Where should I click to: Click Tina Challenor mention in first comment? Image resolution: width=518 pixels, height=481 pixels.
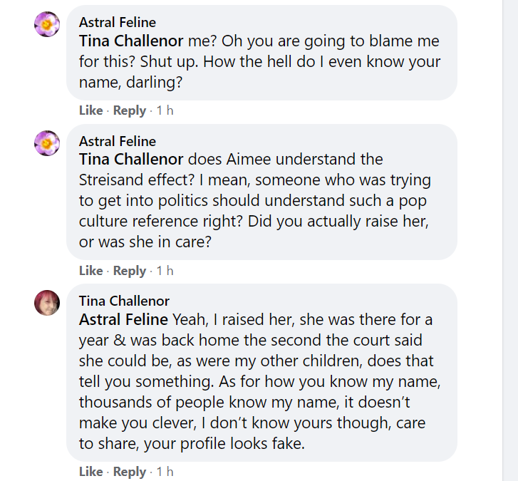click(x=131, y=41)
